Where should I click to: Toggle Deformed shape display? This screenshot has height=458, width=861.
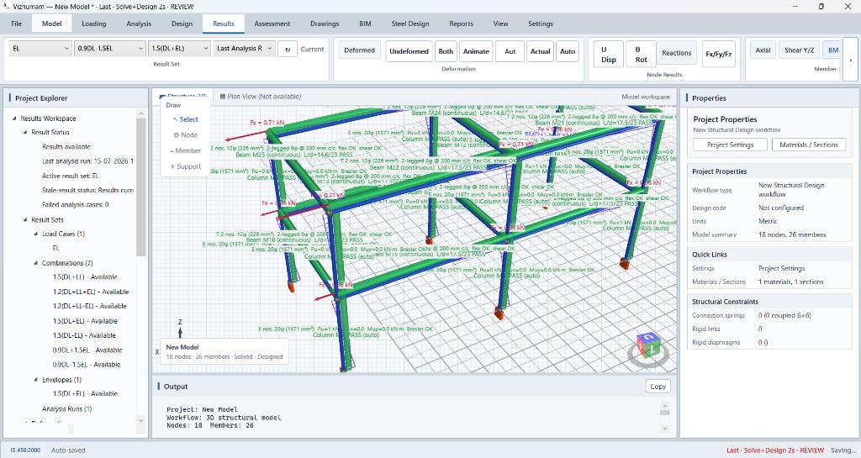tap(359, 50)
